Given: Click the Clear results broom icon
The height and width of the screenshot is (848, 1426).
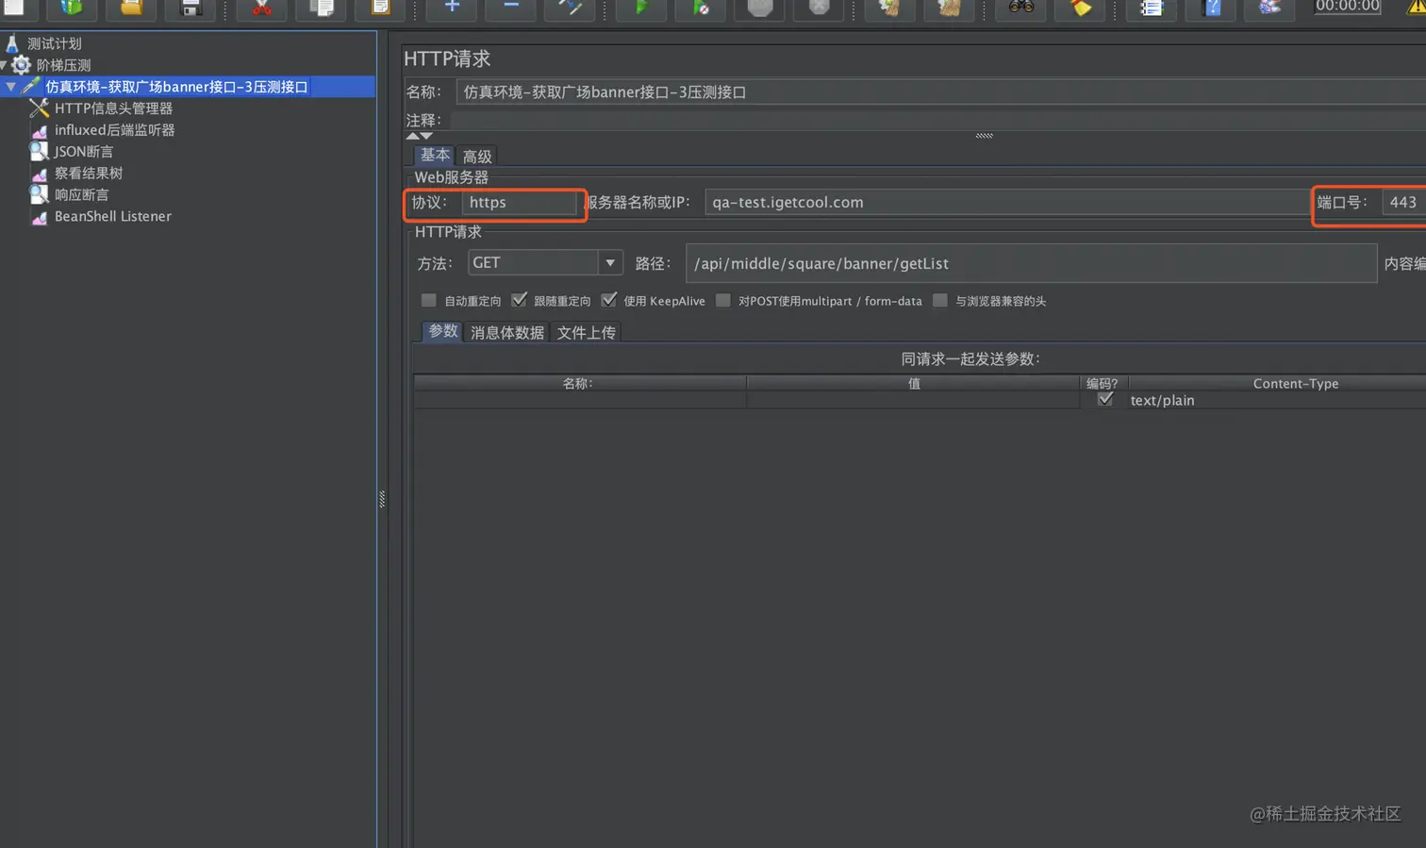Looking at the screenshot, I should [889, 8].
